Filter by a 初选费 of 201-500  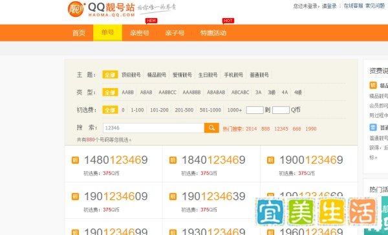(x=184, y=110)
